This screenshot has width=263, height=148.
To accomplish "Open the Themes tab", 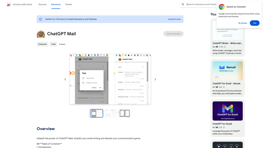I will tap(68, 4).
